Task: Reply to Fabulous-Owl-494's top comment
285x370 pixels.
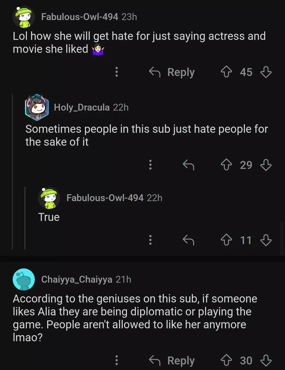Action: 172,72
